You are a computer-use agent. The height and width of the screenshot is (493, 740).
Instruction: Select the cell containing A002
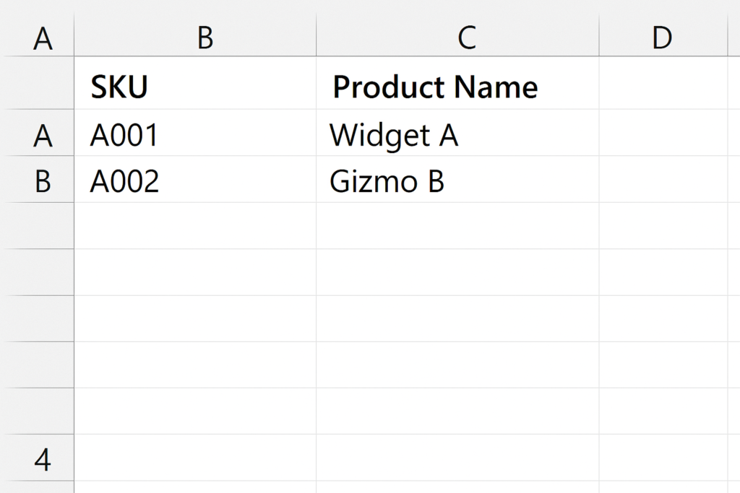[195, 180]
